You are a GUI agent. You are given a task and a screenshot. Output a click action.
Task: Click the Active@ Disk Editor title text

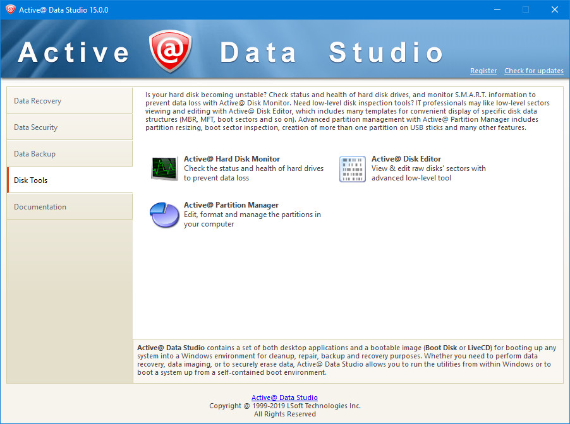click(x=406, y=159)
